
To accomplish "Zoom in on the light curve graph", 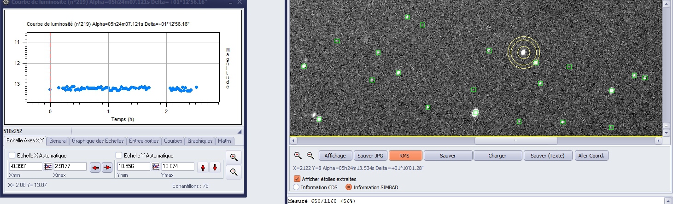I will (234, 157).
